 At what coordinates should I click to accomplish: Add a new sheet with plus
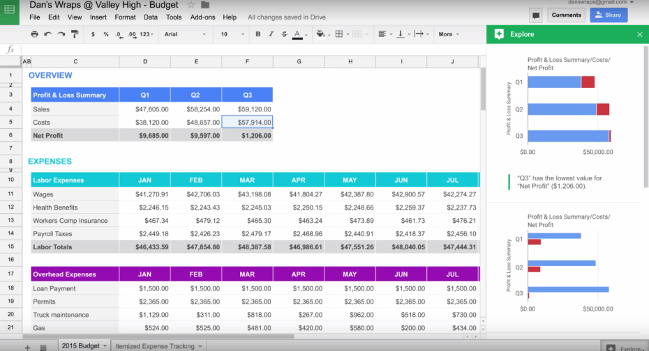tap(27, 348)
